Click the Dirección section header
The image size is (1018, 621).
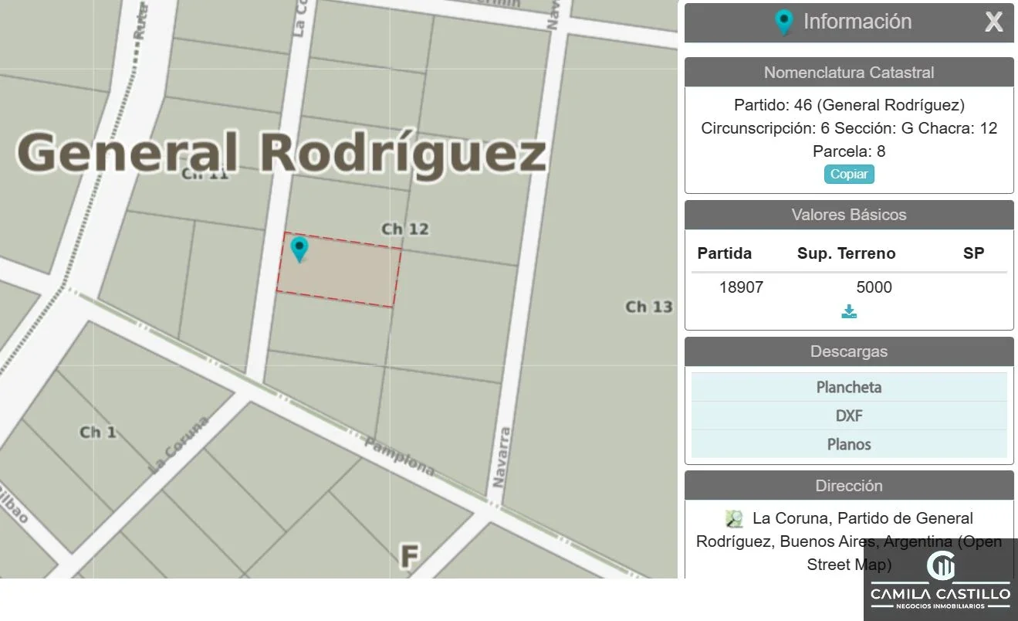coord(849,486)
